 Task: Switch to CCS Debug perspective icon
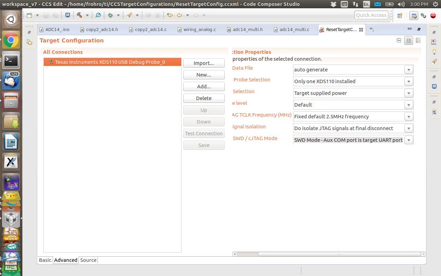point(423,16)
